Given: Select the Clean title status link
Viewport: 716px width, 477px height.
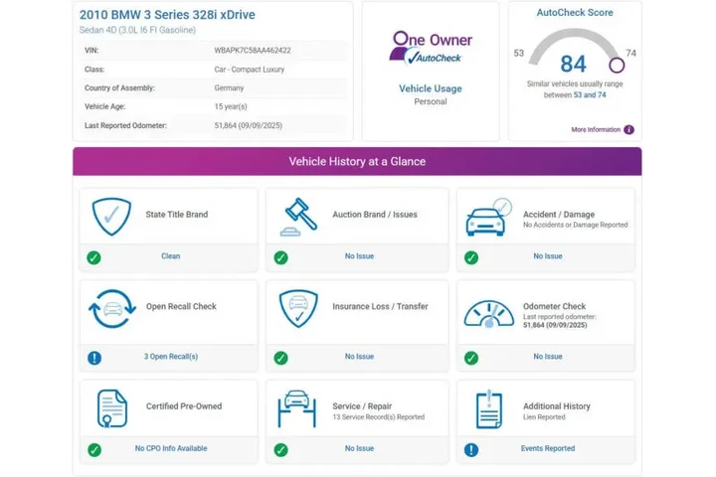Looking at the screenshot, I should [171, 256].
